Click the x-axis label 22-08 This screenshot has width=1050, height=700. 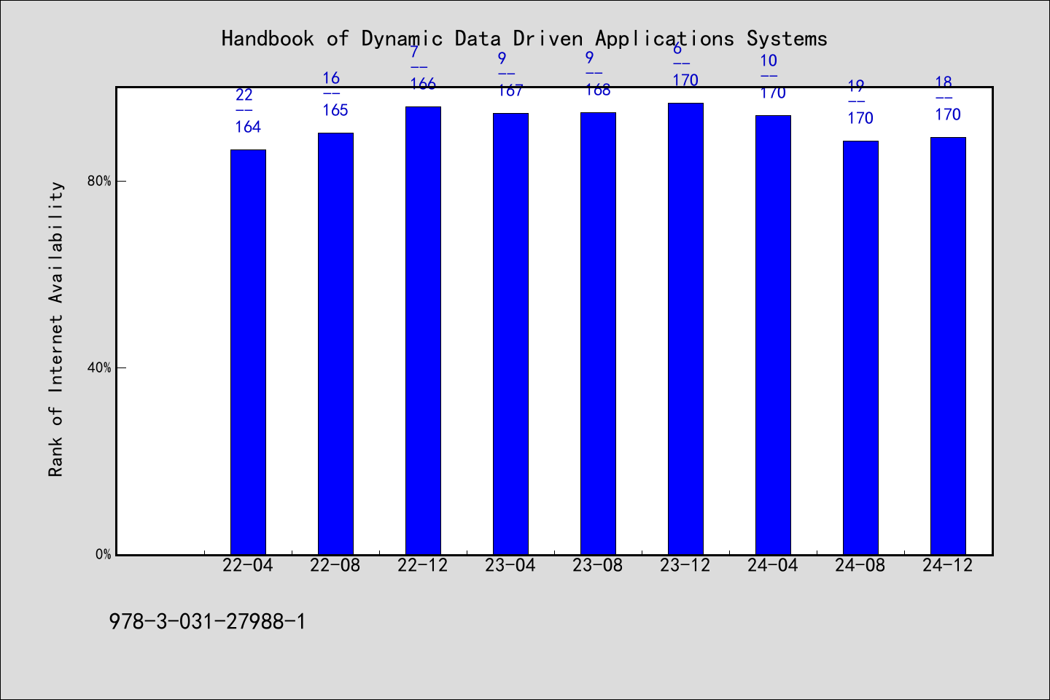pyautogui.click(x=335, y=566)
